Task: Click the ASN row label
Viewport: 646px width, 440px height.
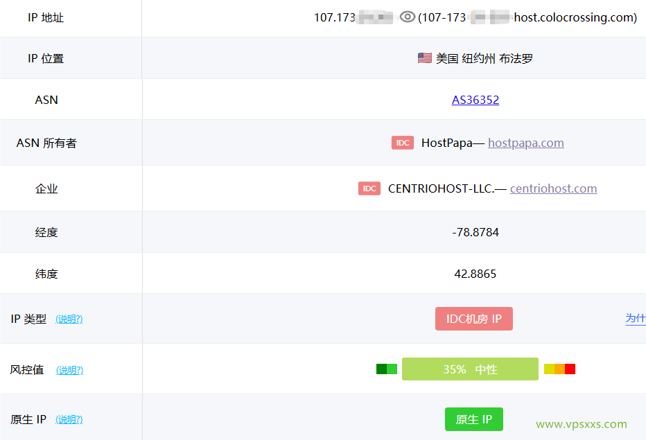Action: [x=46, y=100]
